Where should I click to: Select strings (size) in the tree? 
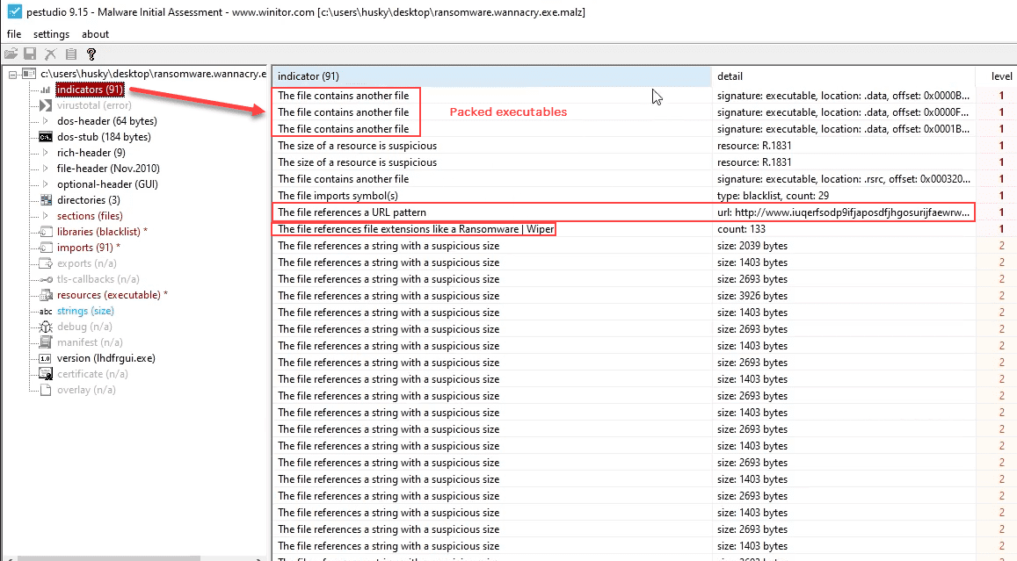(x=85, y=311)
